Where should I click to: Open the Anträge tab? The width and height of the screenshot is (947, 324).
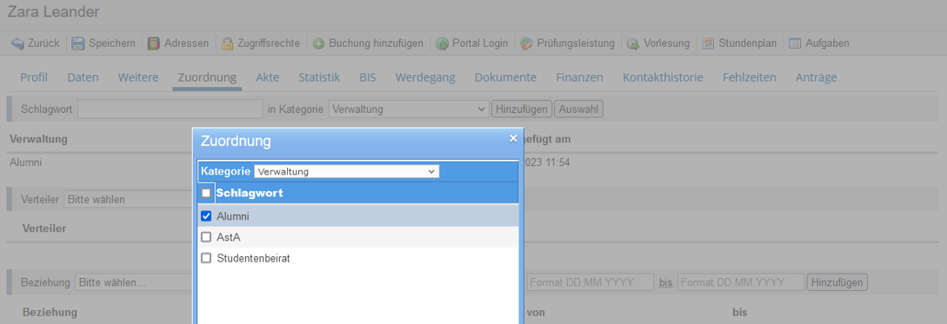(x=817, y=77)
